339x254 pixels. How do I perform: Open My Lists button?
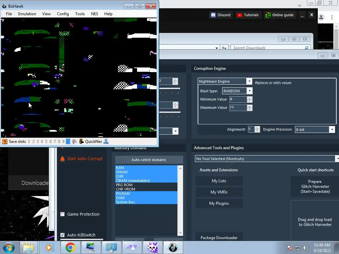point(219,181)
